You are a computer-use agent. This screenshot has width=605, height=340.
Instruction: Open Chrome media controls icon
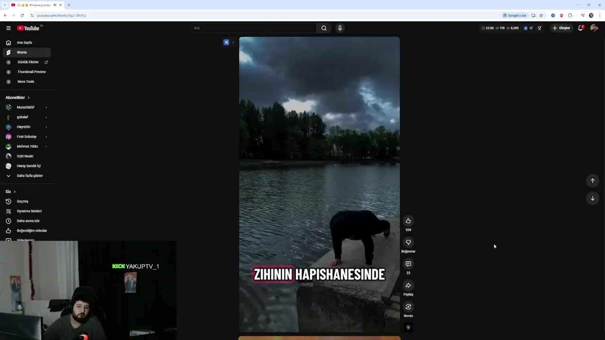[582, 15]
